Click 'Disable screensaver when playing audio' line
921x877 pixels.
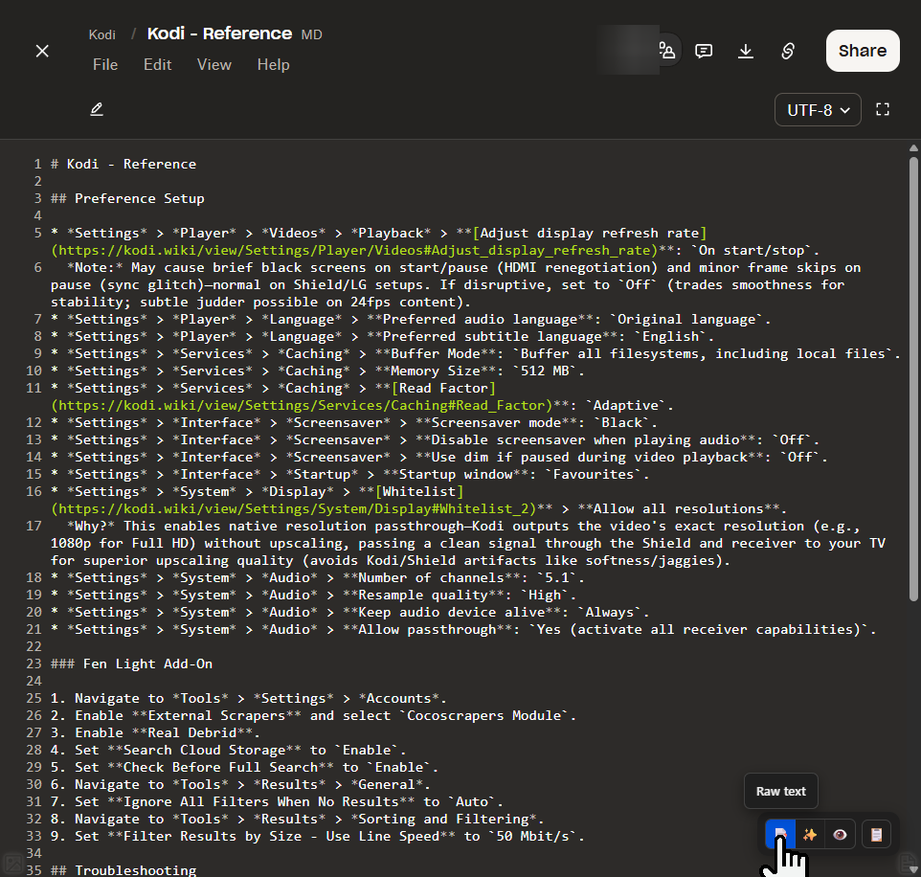(436, 439)
